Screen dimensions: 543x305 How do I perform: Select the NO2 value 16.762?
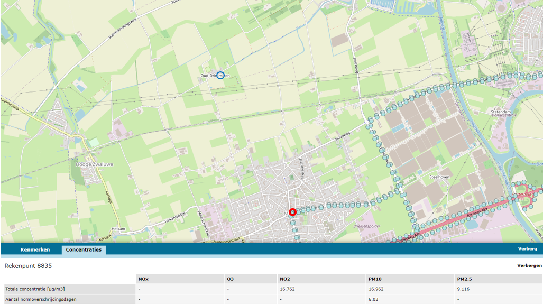coord(287,289)
